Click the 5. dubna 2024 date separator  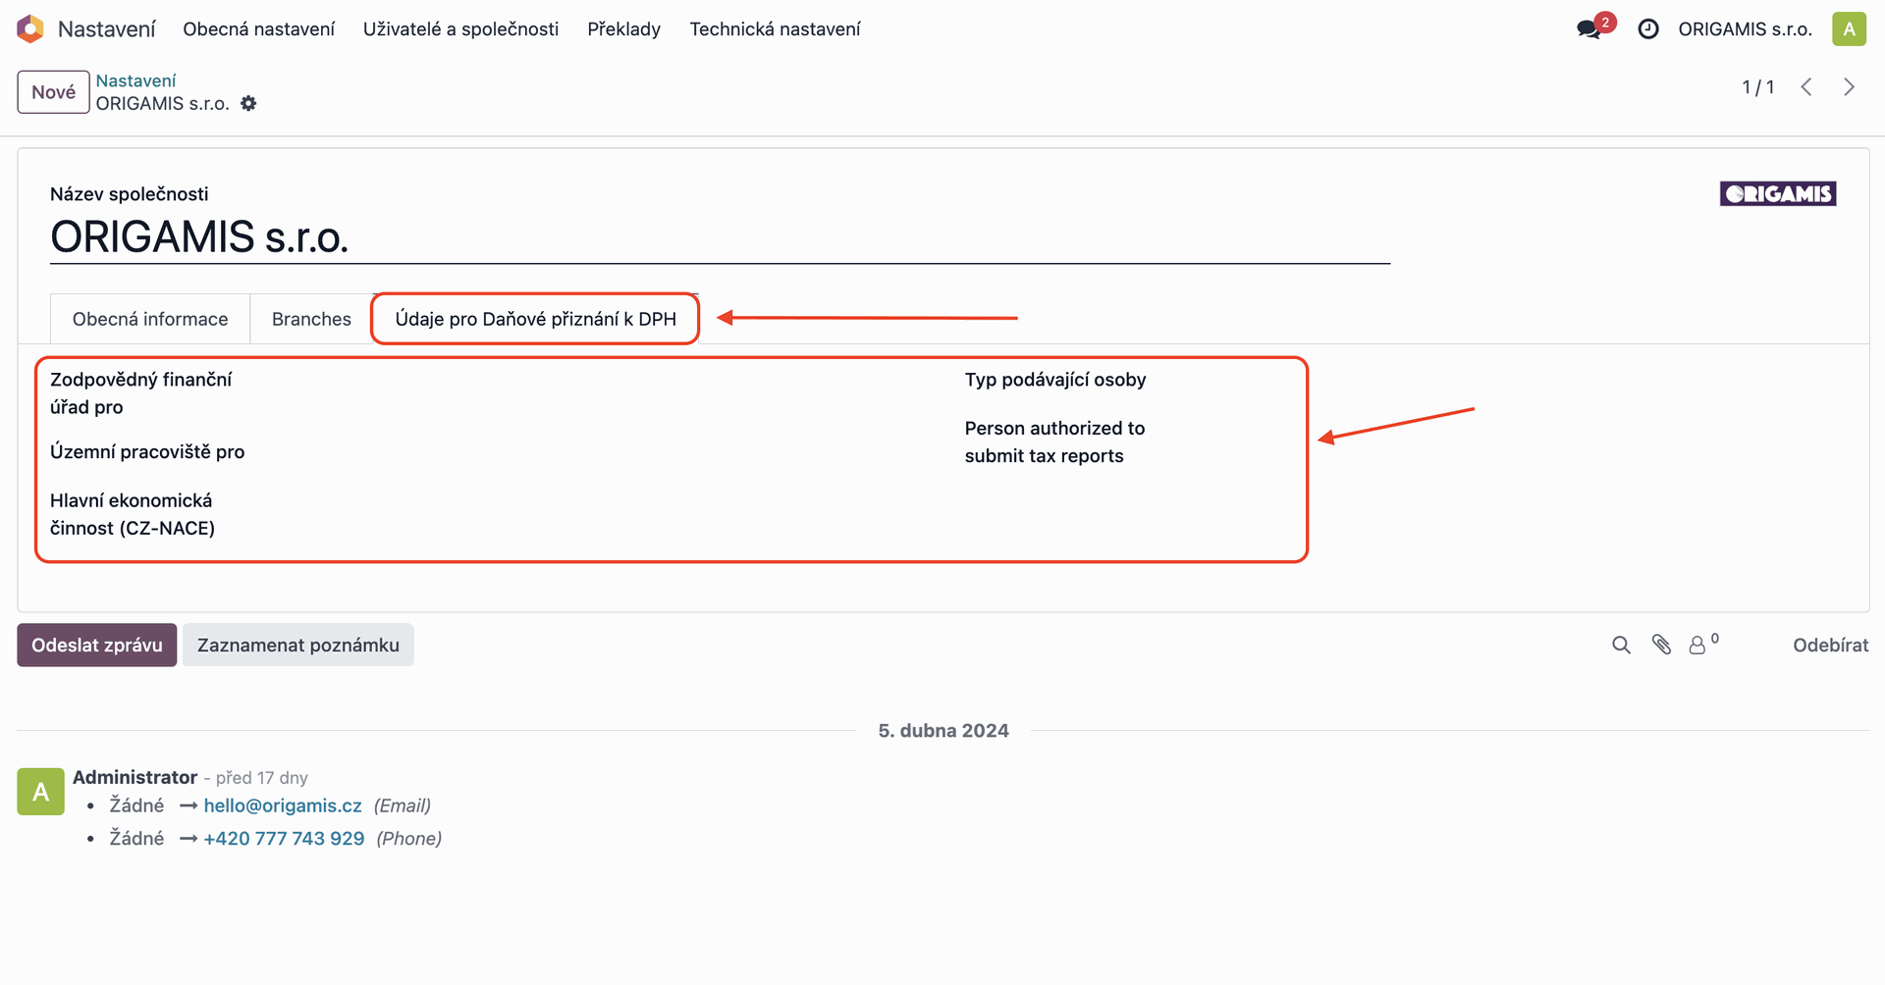pyautogui.click(x=943, y=731)
